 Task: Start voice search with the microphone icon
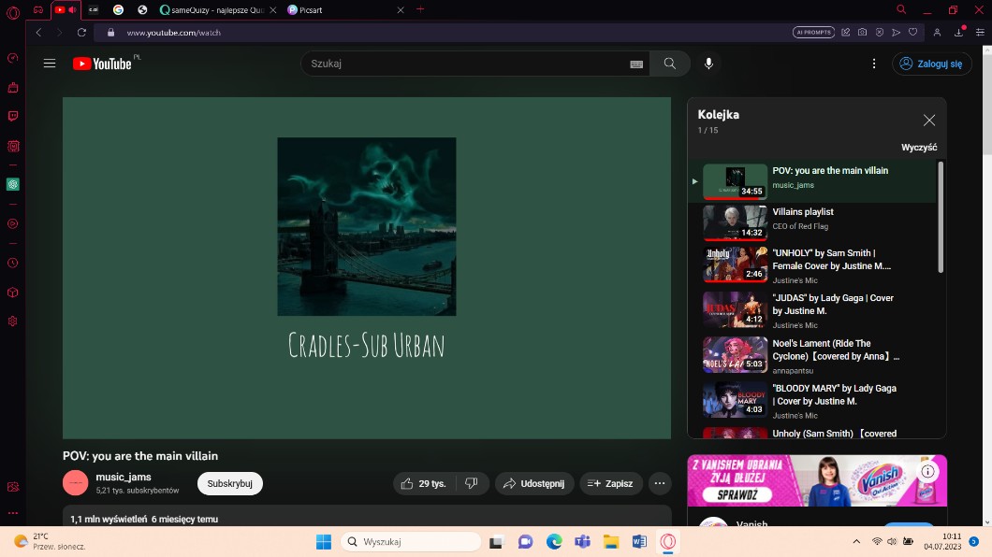click(708, 64)
